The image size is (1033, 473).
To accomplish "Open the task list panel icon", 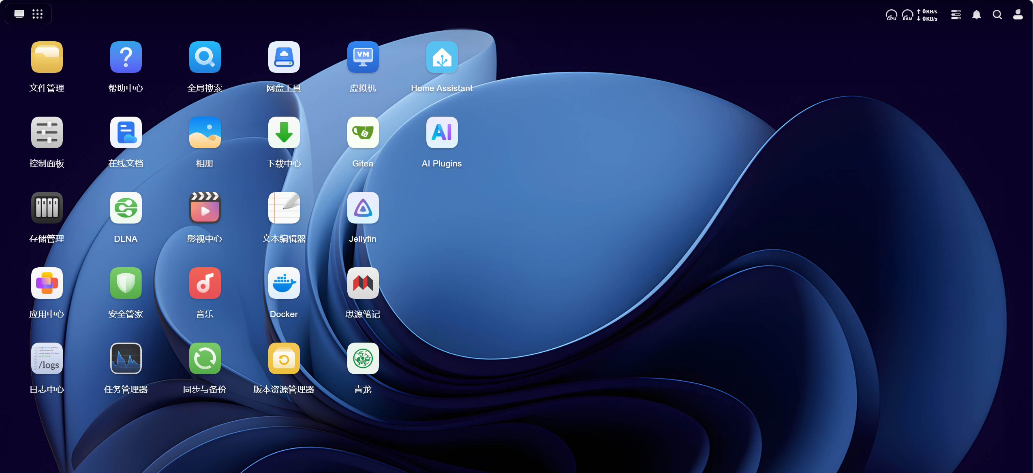I will tap(956, 15).
